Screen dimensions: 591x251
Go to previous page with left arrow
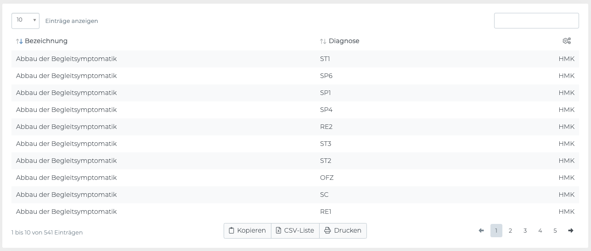481,230
